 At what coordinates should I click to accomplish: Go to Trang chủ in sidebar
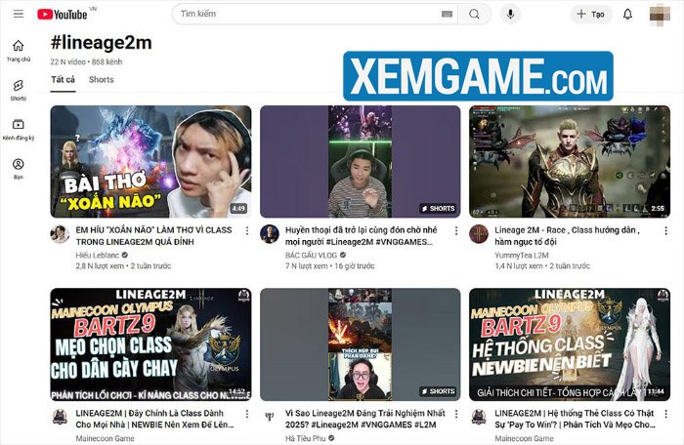click(x=18, y=51)
